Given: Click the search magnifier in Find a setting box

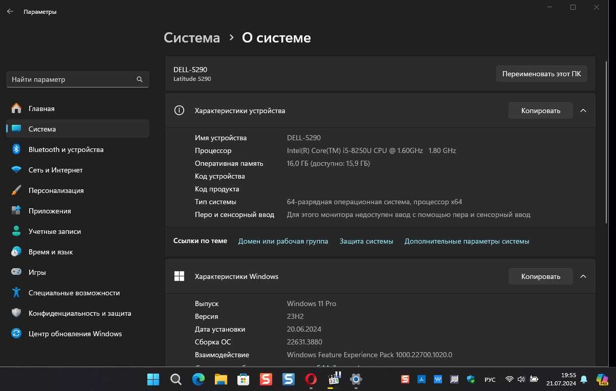Looking at the screenshot, I should tap(140, 79).
